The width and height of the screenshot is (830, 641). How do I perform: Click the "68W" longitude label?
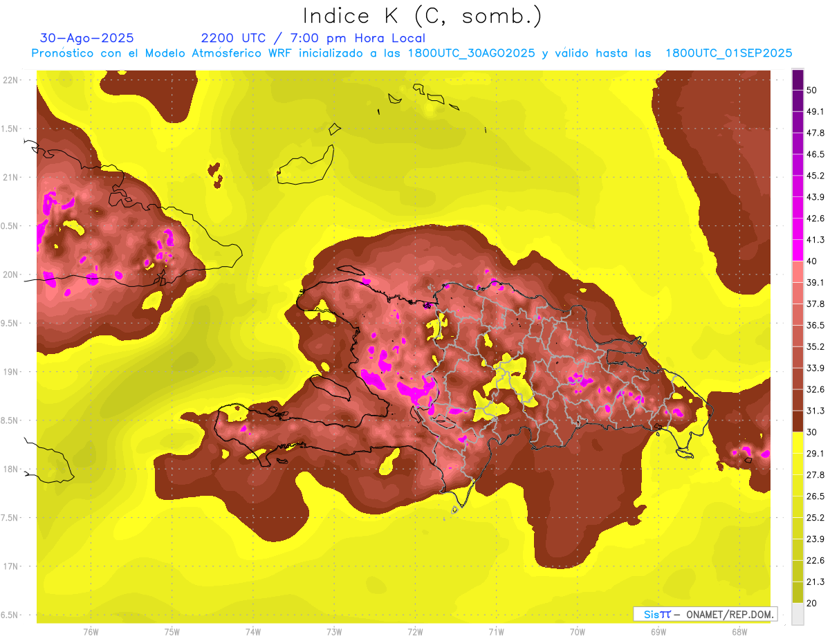(739, 631)
